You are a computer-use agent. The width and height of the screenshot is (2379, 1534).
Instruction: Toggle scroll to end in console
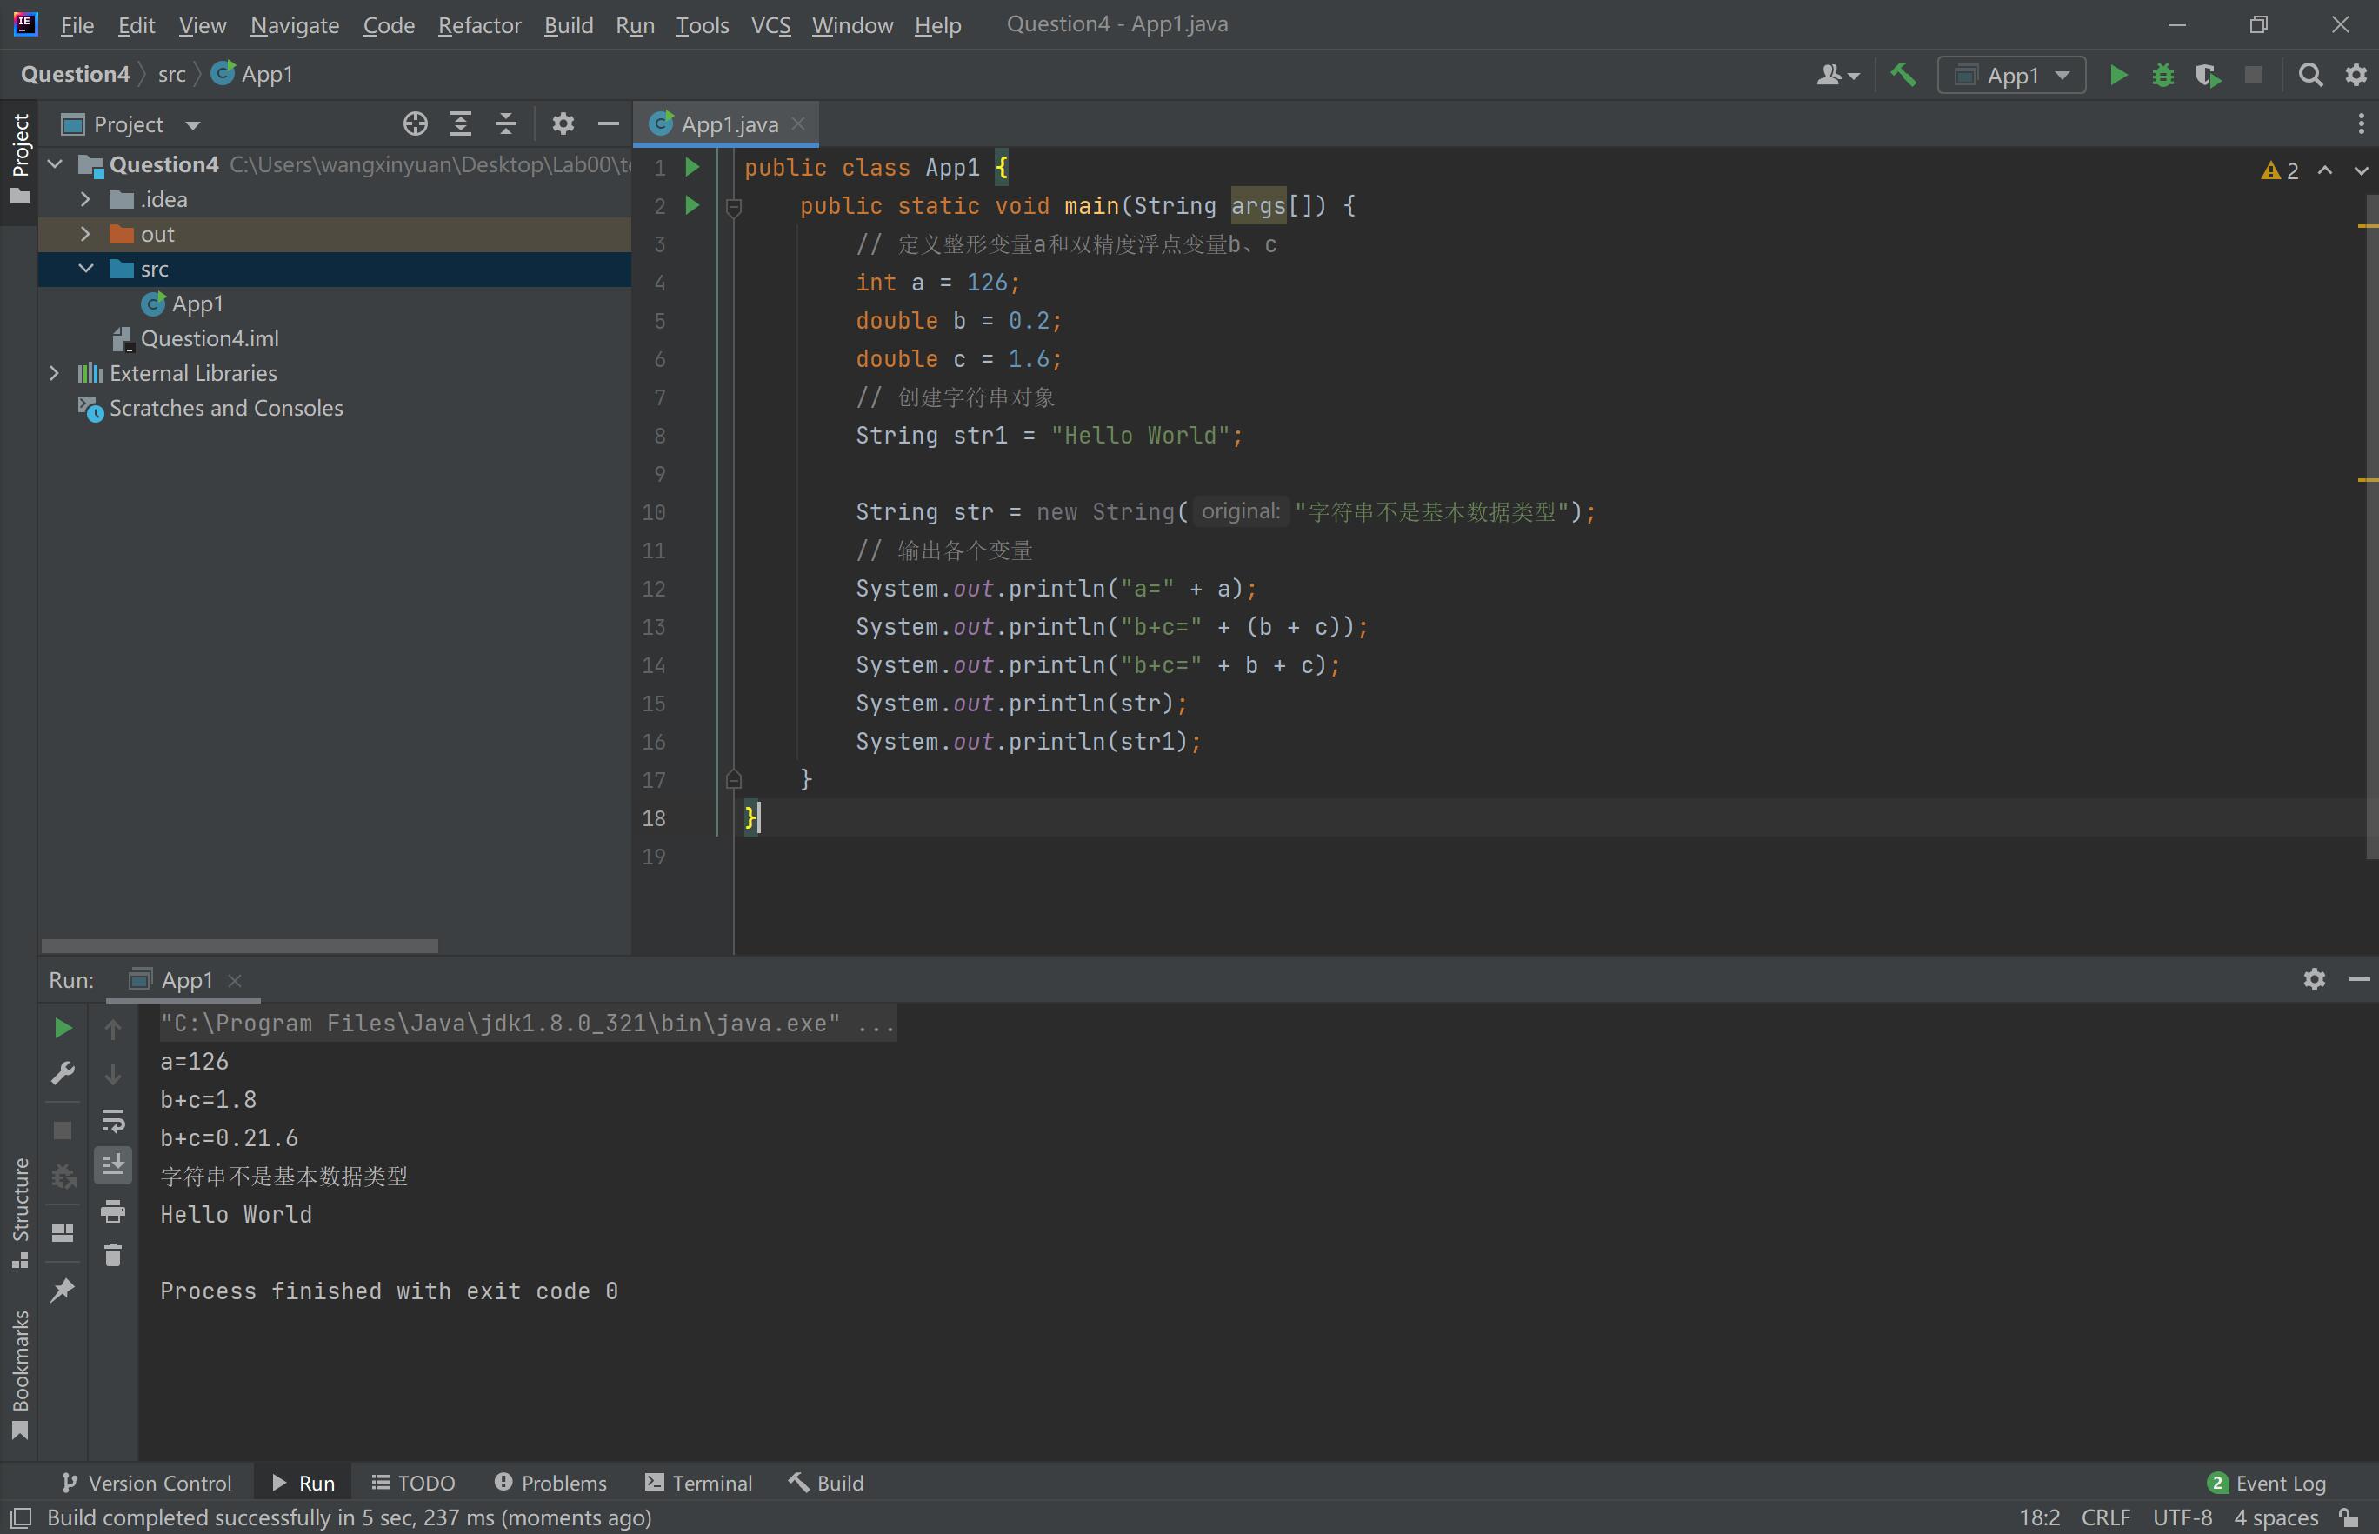click(114, 1164)
